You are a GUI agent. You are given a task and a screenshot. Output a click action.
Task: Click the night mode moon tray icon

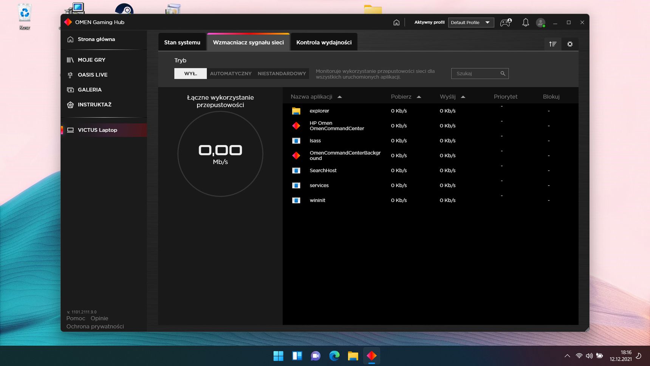pyautogui.click(x=639, y=356)
